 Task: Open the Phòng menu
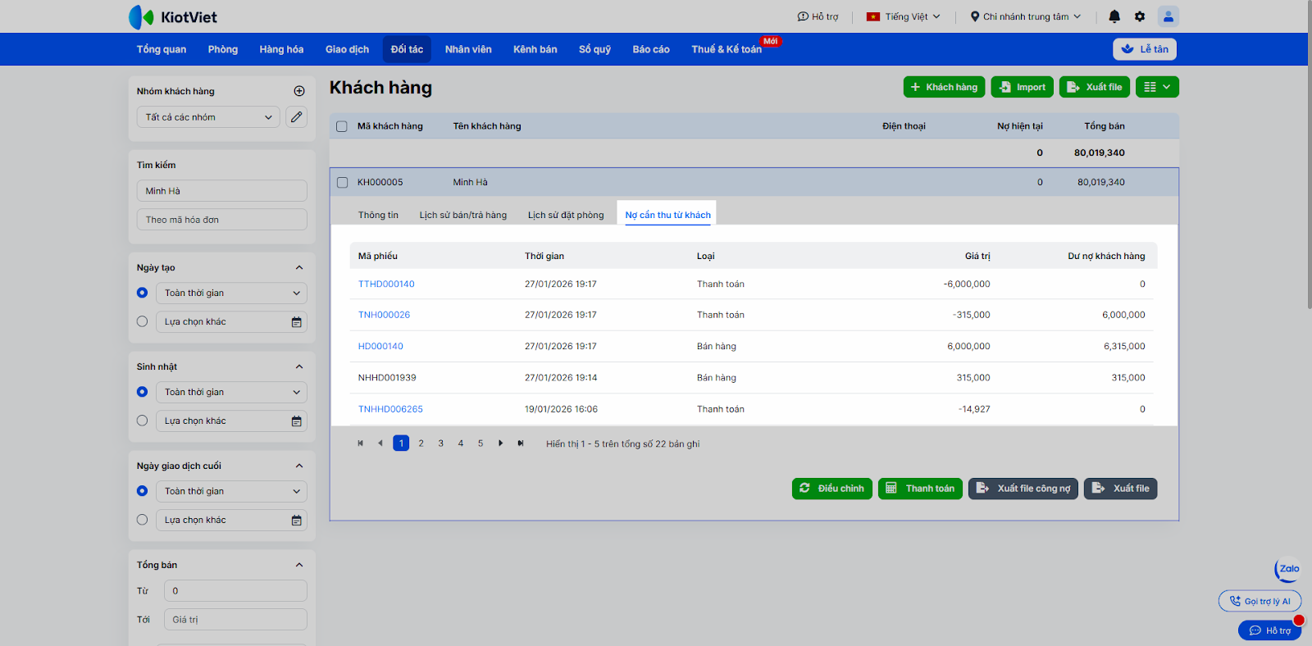(223, 49)
